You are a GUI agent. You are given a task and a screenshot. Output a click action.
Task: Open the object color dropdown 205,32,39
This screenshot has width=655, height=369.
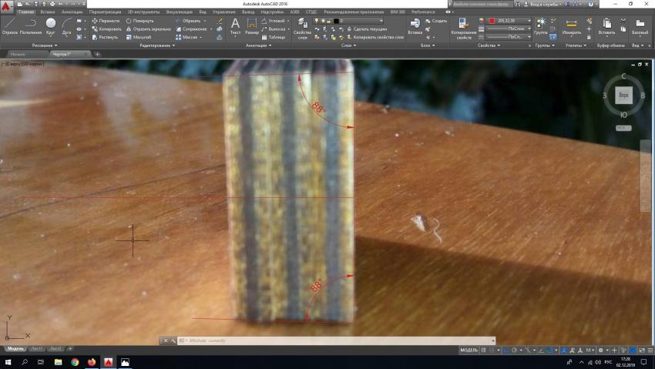pyautogui.click(x=509, y=21)
